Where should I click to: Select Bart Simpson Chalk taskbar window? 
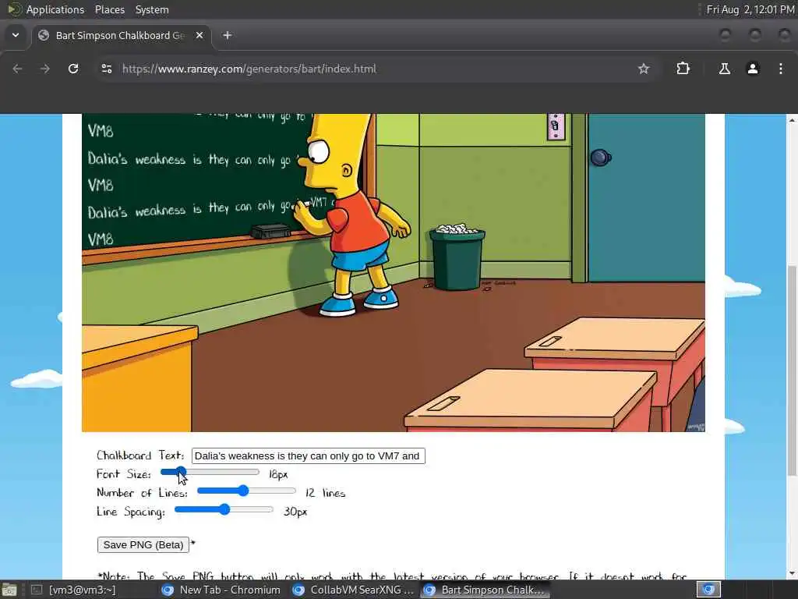click(485, 590)
